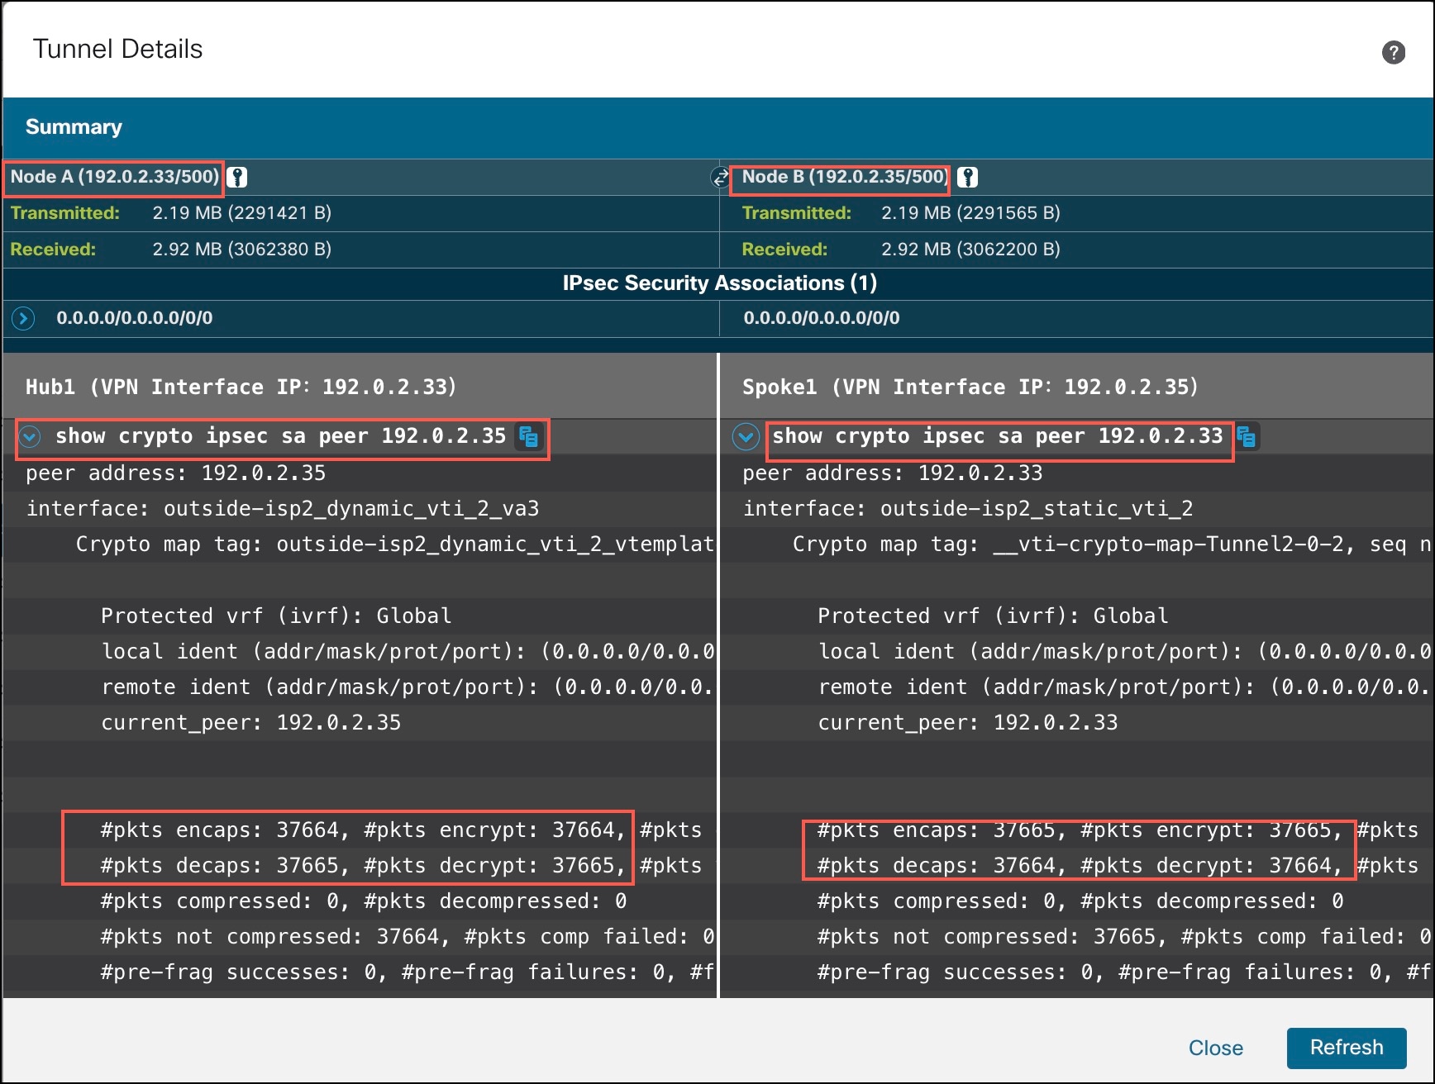The image size is (1435, 1084).
Task: Select the Node B (192.0.2.35/500) label
Action: pos(841,176)
